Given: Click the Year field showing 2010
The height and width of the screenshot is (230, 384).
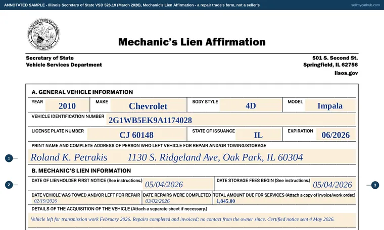Looking at the screenshot, I should tap(67, 105).
